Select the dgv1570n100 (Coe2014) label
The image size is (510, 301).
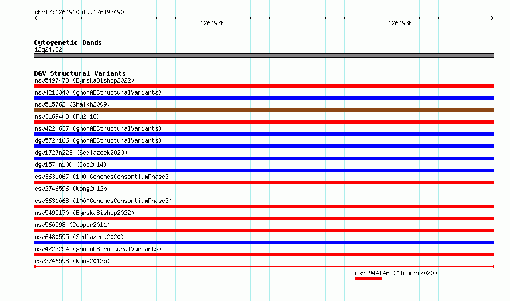[x=70, y=165]
